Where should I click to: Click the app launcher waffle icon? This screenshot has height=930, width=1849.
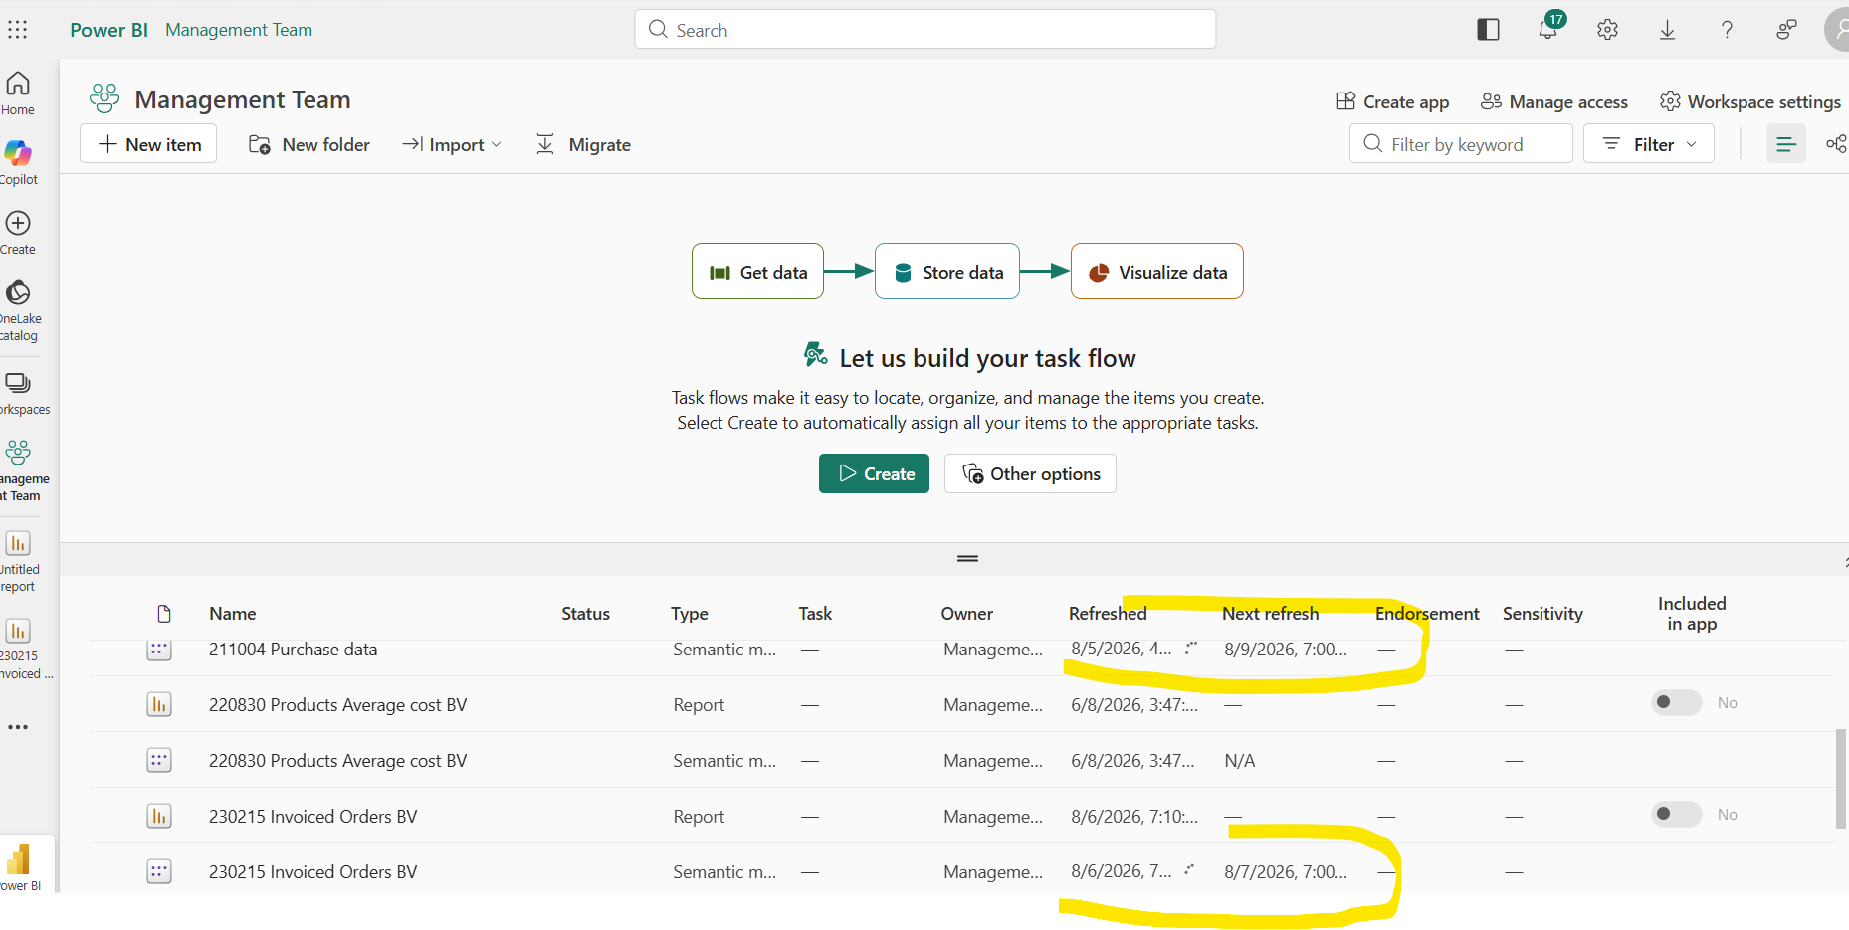[x=18, y=30]
